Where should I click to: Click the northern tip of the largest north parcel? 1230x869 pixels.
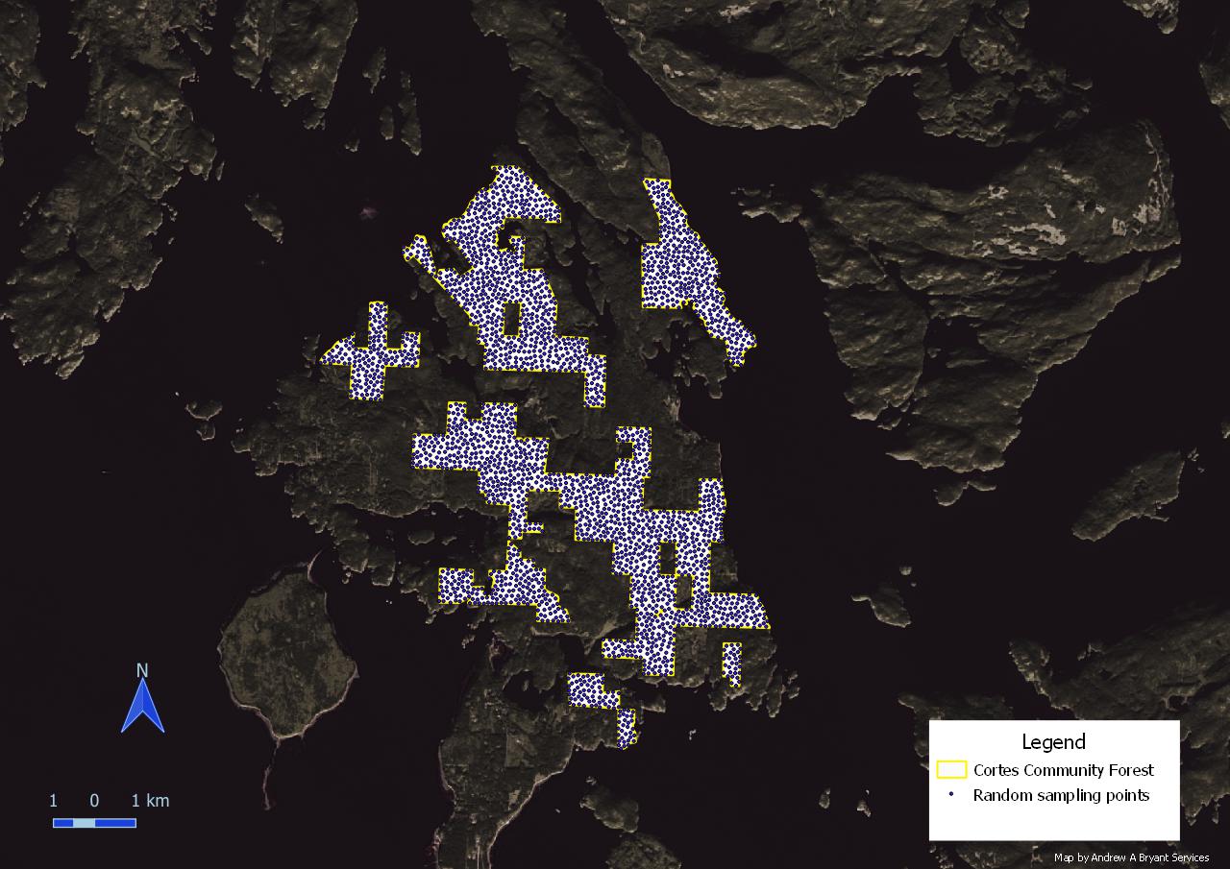pos(506,173)
